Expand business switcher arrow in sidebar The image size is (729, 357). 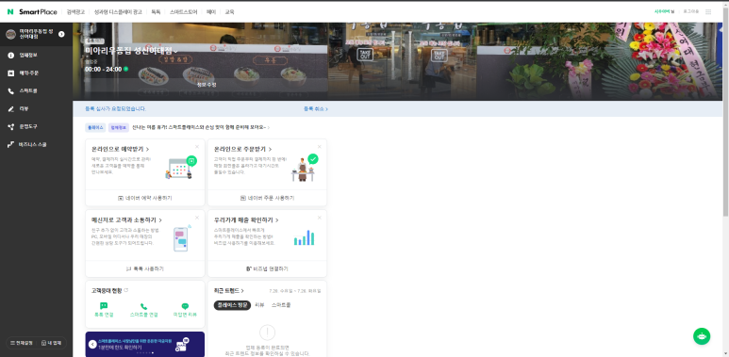click(x=61, y=34)
